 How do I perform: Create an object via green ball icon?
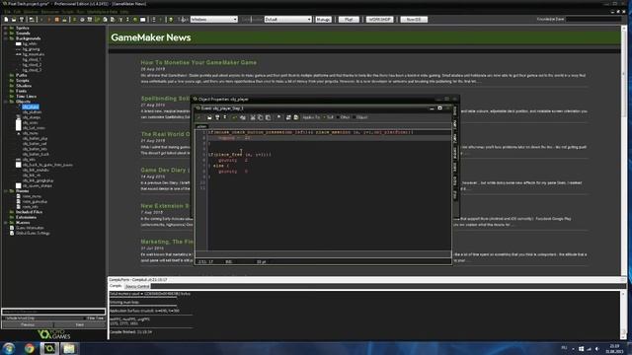pyautogui.click(x=135, y=20)
